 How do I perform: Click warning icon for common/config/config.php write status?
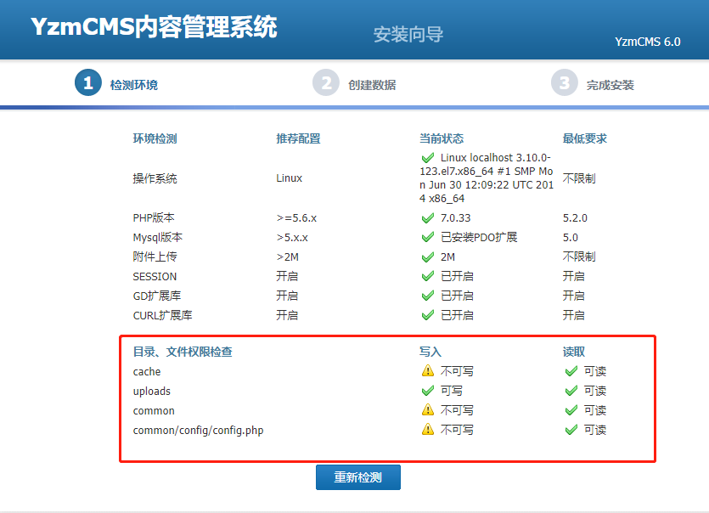pyautogui.click(x=428, y=429)
